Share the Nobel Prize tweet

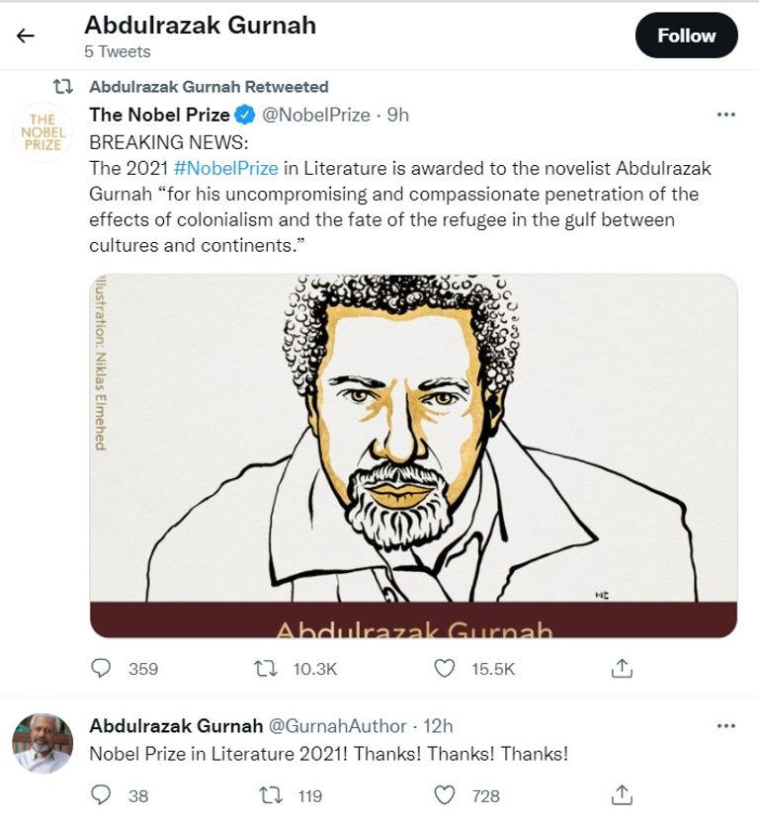[623, 669]
